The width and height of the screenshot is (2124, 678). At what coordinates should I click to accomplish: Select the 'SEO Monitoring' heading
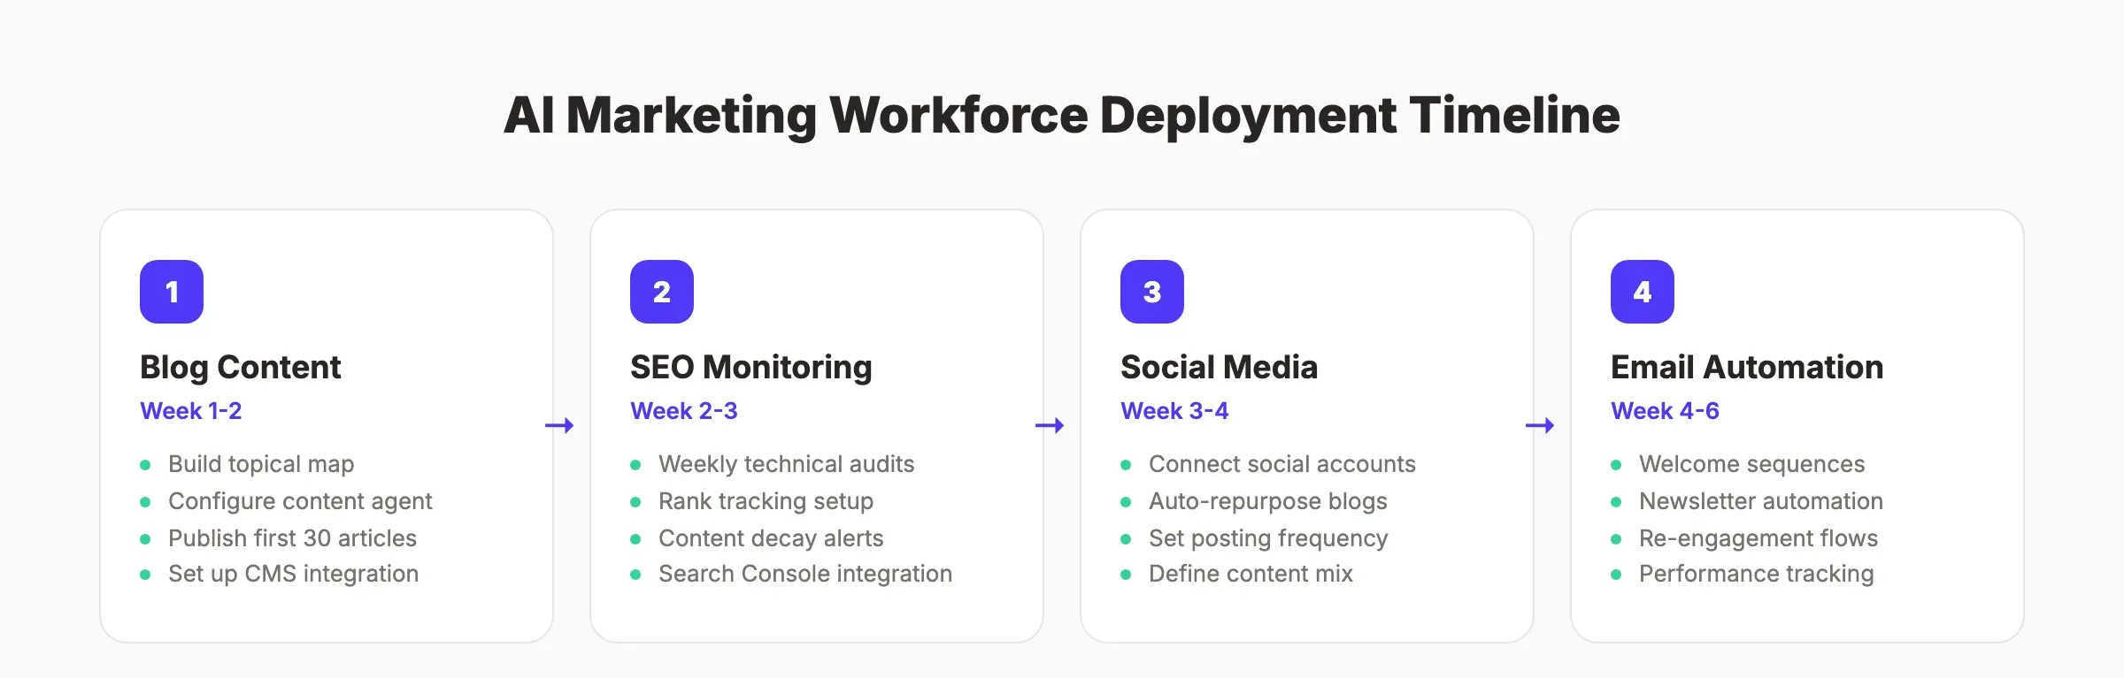(x=751, y=367)
